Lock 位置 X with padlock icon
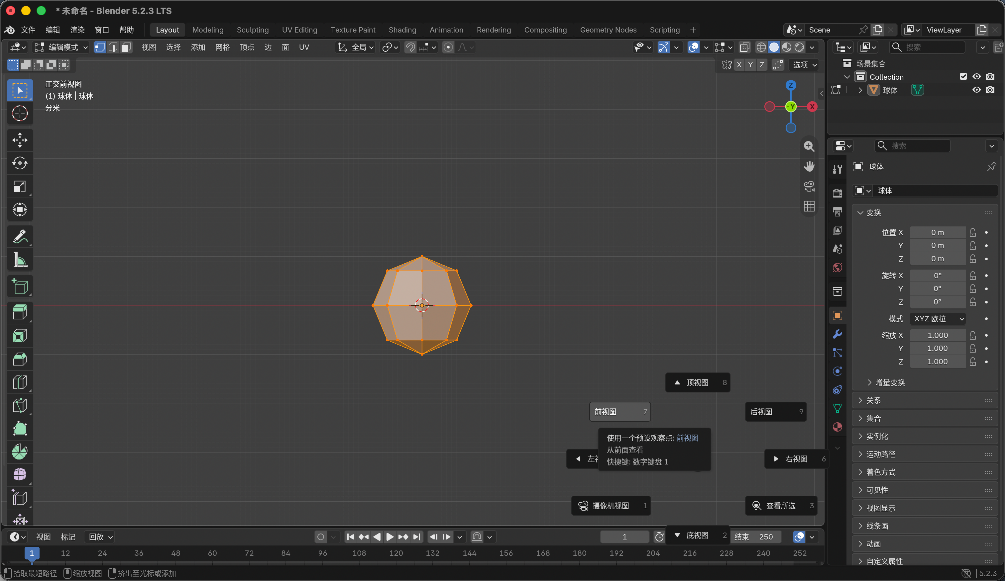The image size is (1005, 581). click(973, 232)
